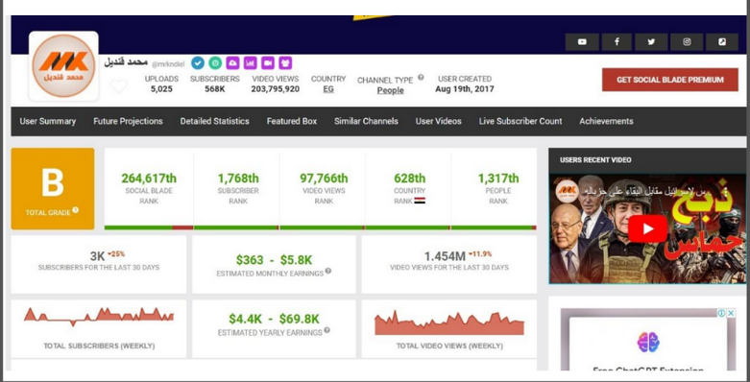750x382 pixels.
Task: Click the green circular badge icon
Action: (x=215, y=62)
